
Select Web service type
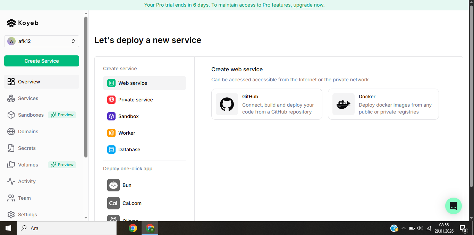click(144, 83)
